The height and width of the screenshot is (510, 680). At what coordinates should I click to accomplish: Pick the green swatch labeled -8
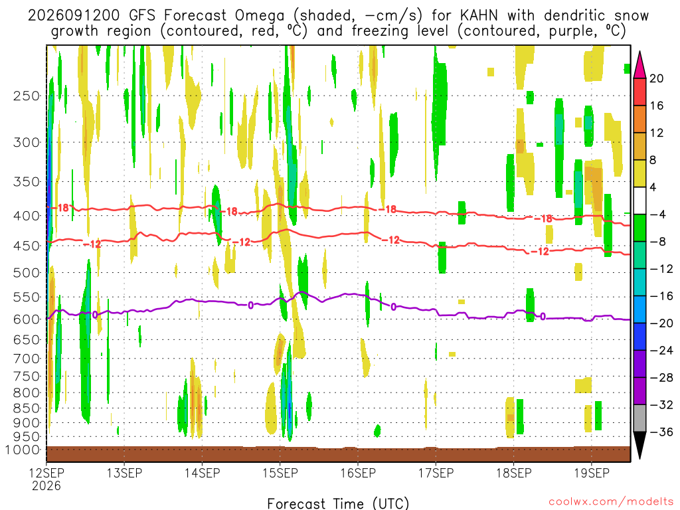pos(639,228)
